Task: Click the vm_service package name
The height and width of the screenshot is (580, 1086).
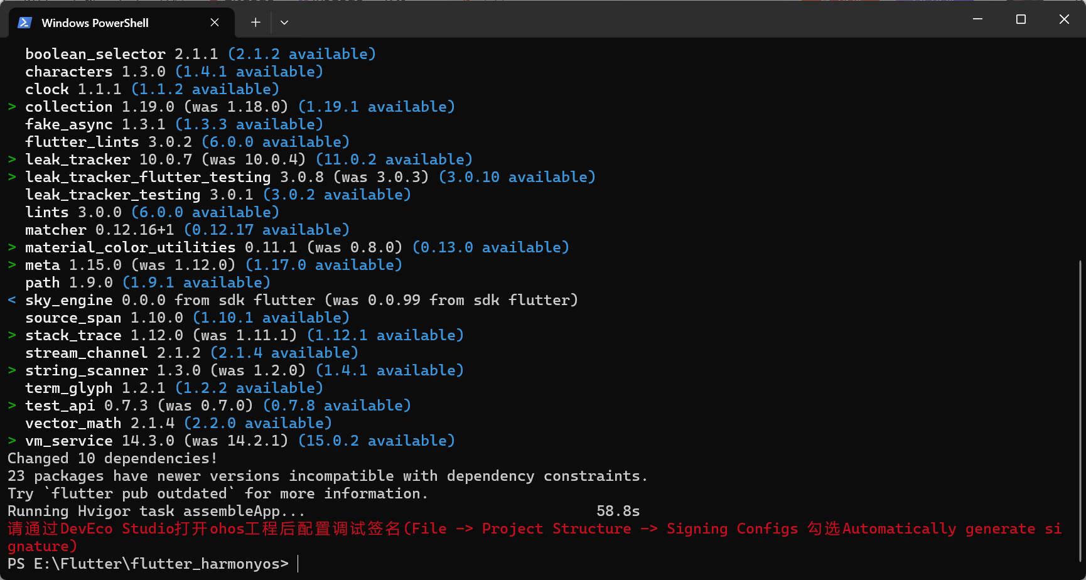Action: (69, 441)
